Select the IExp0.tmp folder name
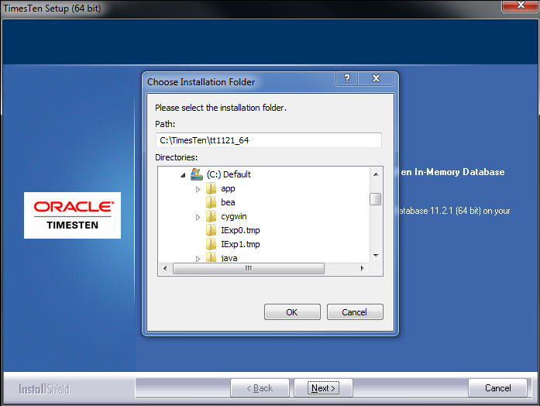Screen dimensions: 540x406 click(240, 230)
